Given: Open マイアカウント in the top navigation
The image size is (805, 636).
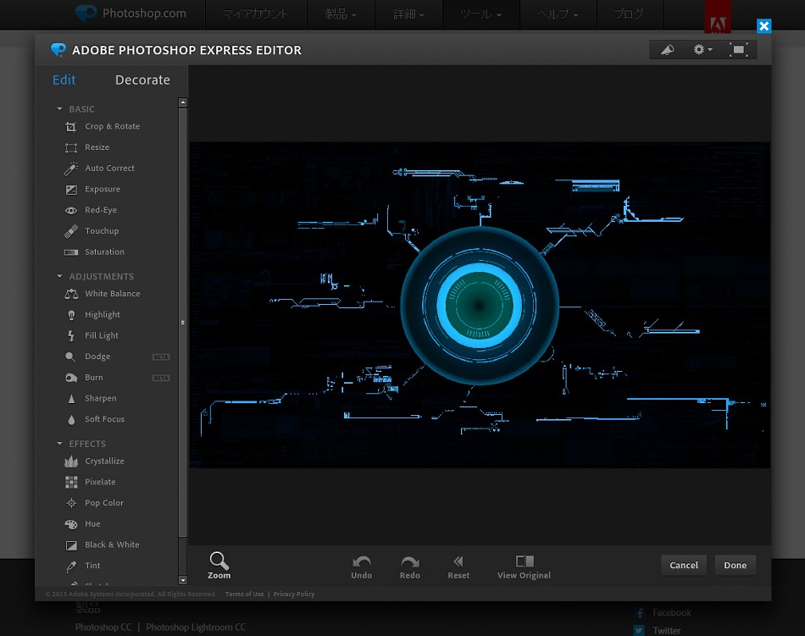Looking at the screenshot, I should click(x=256, y=14).
